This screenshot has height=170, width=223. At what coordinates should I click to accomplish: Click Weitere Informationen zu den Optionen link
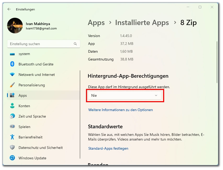click(121, 110)
